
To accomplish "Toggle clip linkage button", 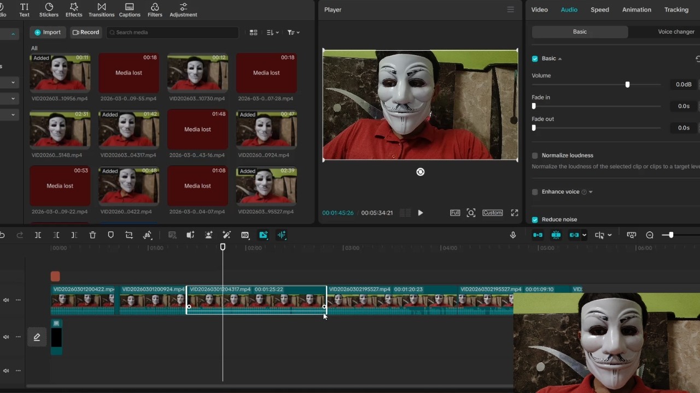I will 574,235.
